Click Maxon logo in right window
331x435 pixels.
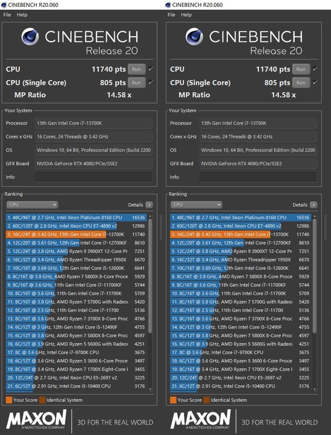tap(201, 420)
